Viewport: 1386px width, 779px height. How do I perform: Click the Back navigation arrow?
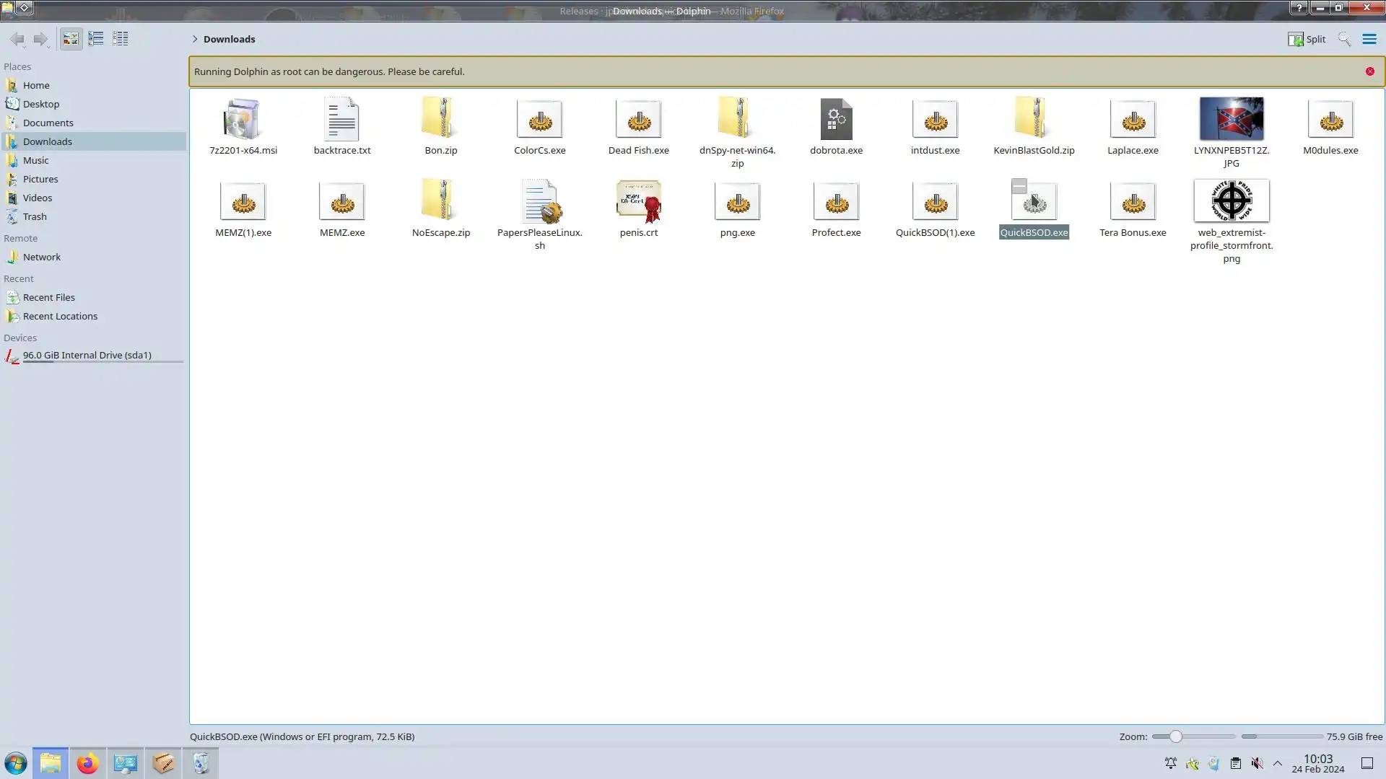[x=17, y=39]
